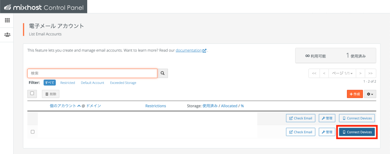Screen dimensions: 390x154
Task: Click the search magnifier button
Action: tap(163, 74)
